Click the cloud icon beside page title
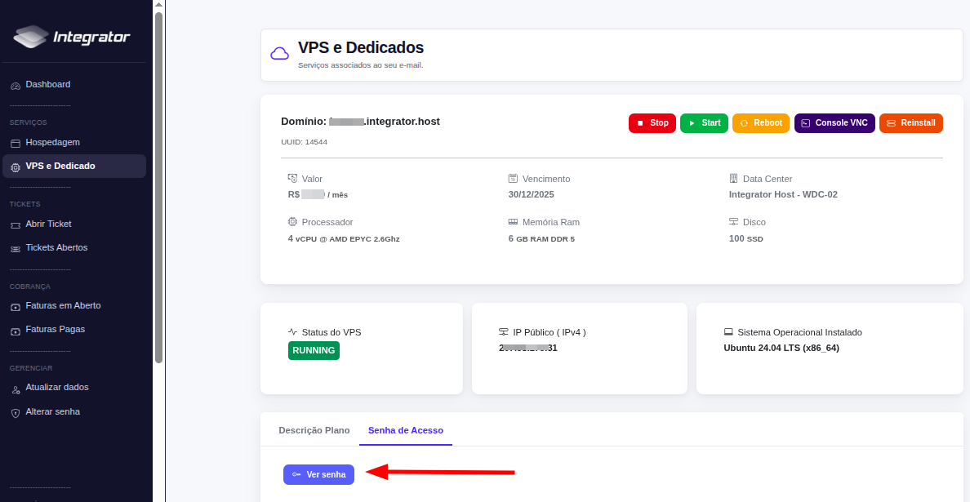This screenshot has height=502, width=970. 279,54
